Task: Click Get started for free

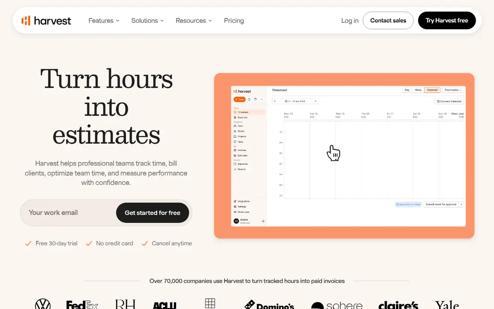Action: 153,212
